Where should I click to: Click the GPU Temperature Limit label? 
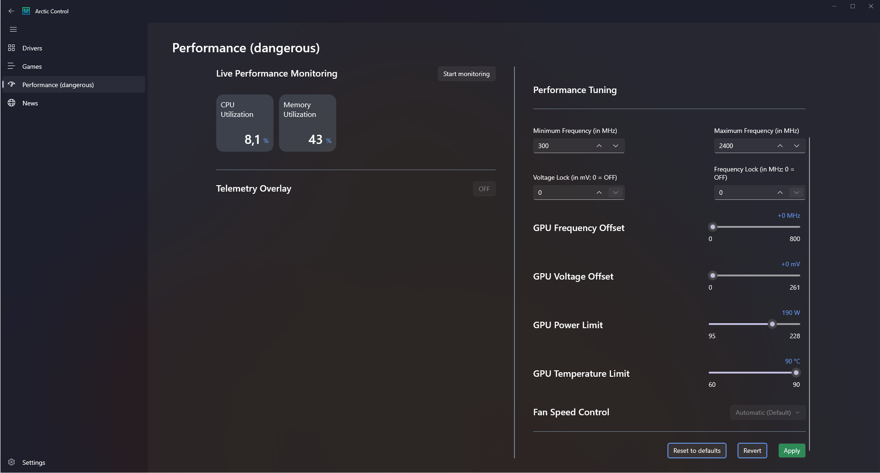point(581,374)
